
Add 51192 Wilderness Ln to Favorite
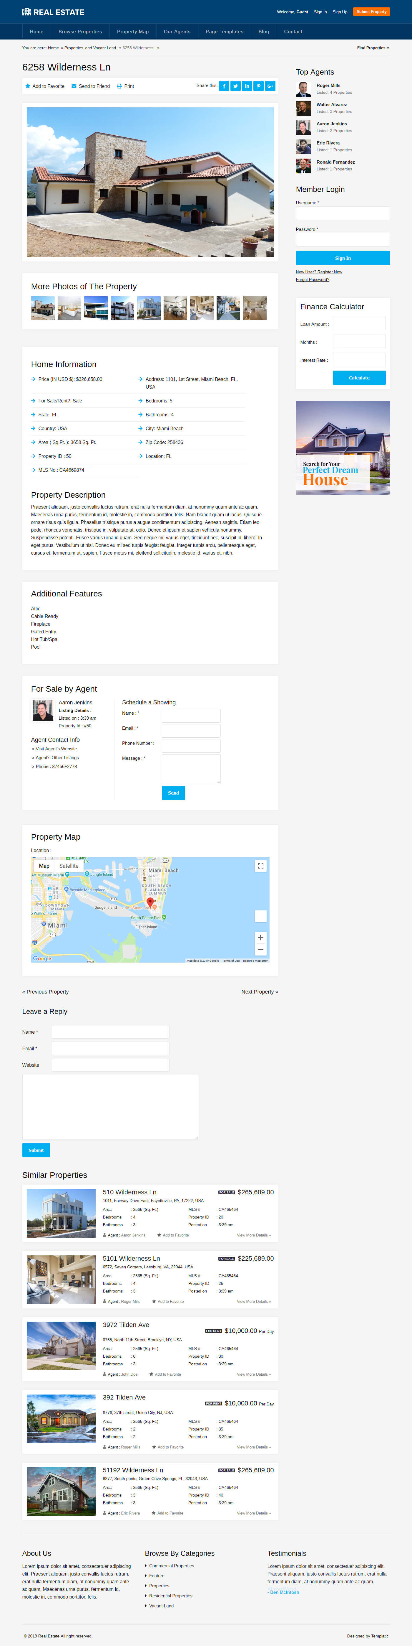pos(168,1513)
